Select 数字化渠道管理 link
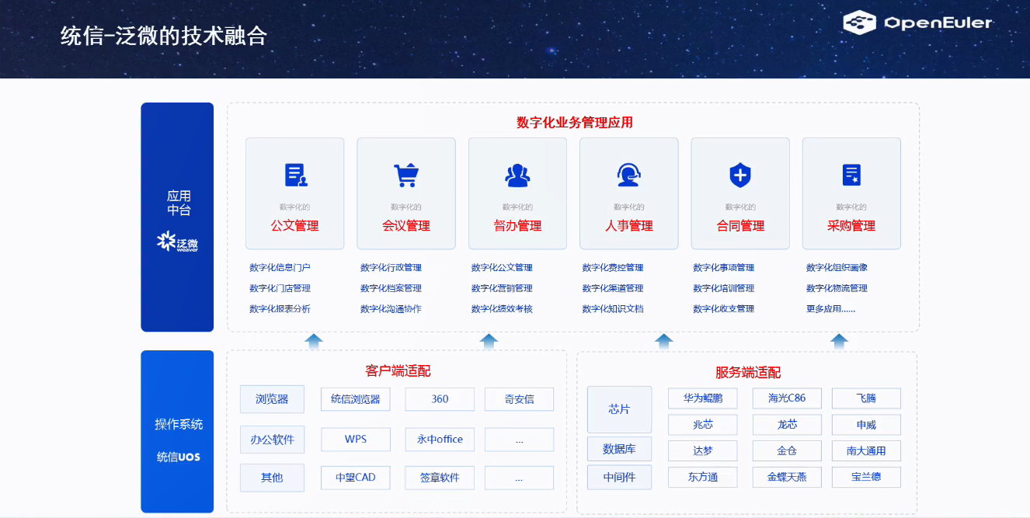This screenshot has width=1030, height=518. 613,288
